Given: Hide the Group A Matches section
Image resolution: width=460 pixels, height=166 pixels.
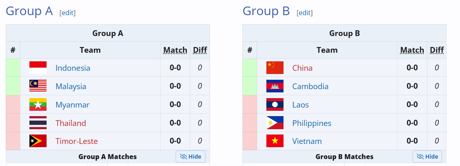Looking at the screenshot, I should [190, 157].
